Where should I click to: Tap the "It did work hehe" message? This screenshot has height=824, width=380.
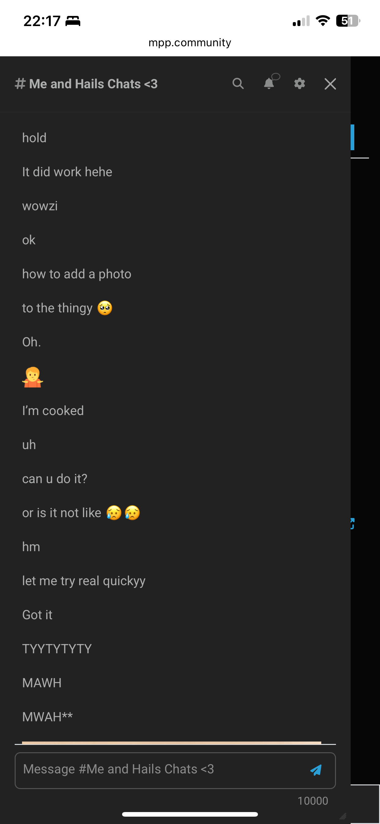click(x=67, y=172)
